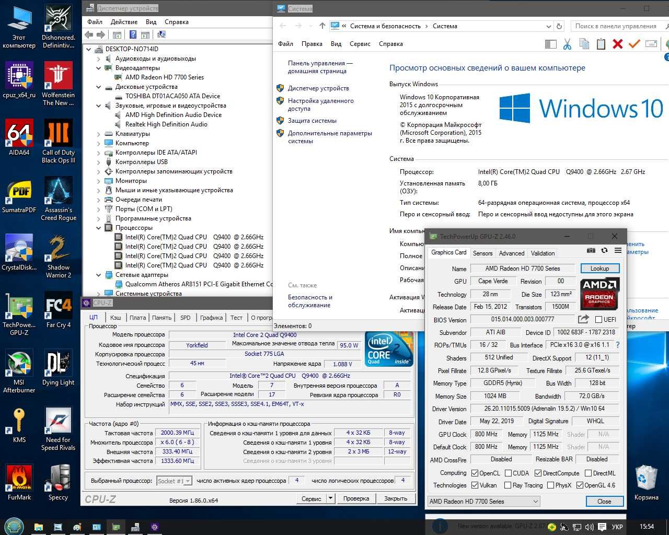Click the red X Delete icon in System toolbar

(x=617, y=44)
